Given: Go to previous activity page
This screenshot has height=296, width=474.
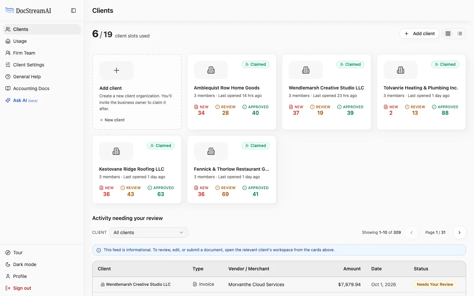Looking at the screenshot, I should pyautogui.click(x=411, y=233).
